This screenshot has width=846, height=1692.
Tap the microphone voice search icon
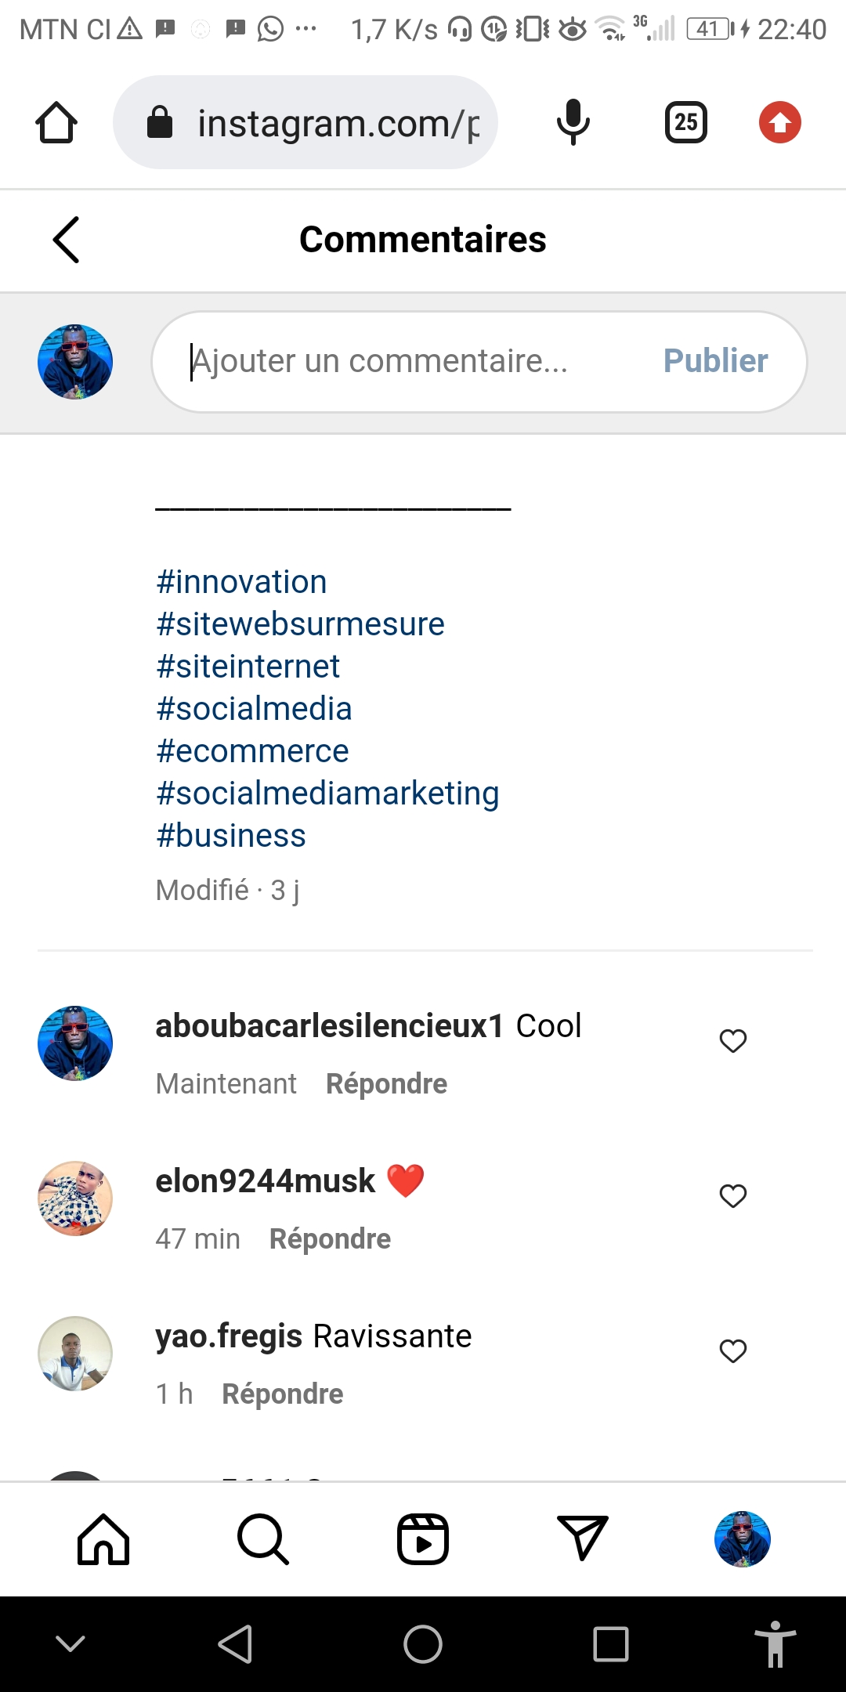pos(573,123)
